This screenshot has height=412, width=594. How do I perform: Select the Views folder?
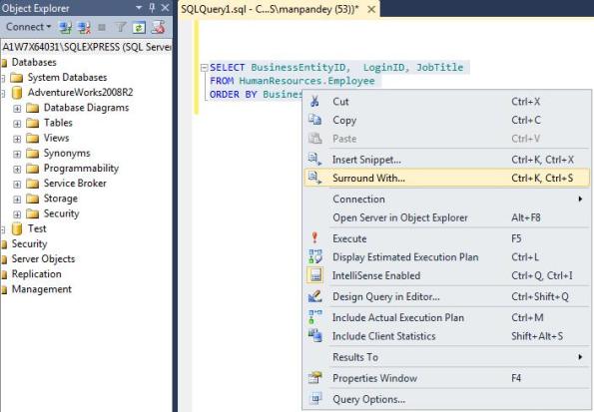pyautogui.click(x=56, y=138)
